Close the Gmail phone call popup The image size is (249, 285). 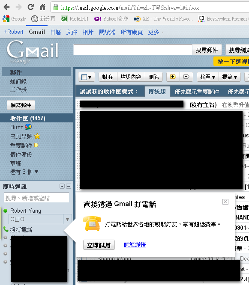coord(225,202)
